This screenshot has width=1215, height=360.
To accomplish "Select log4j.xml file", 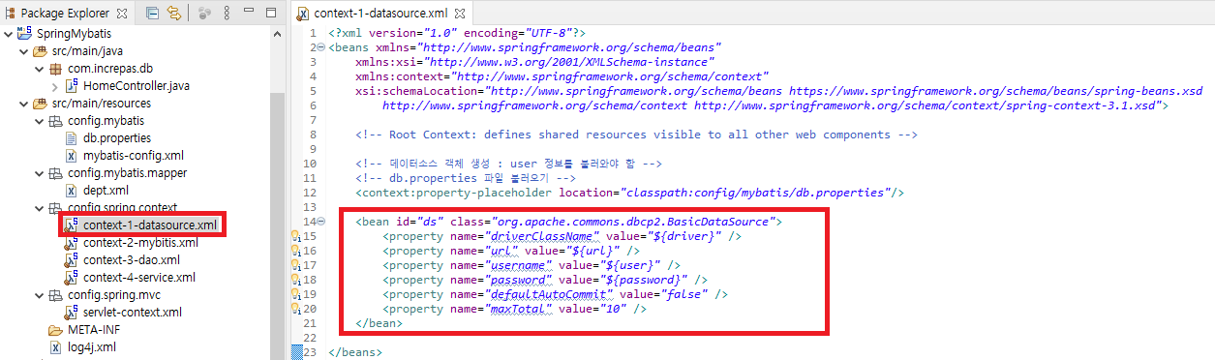I will [x=92, y=346].
